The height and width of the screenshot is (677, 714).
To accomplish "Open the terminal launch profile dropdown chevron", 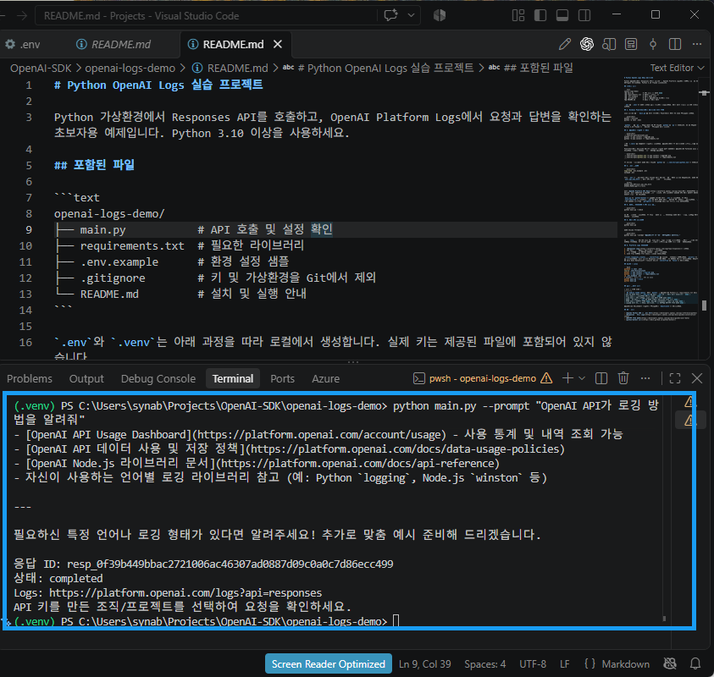I will (582, 378).
